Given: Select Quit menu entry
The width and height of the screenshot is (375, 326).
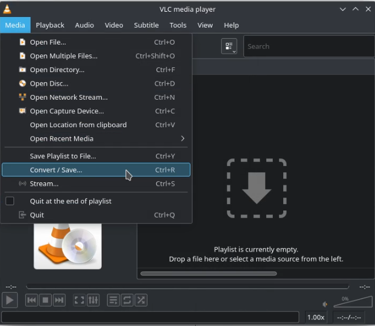Looking at the screenshot, I should click(x=96, y=215).
